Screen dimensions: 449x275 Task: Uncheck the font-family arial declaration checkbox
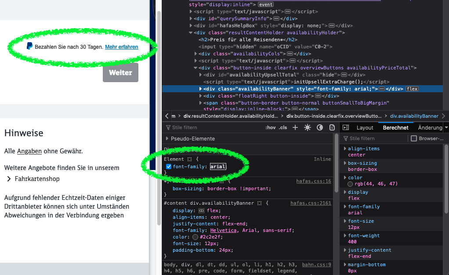click(x=169, y=166)
